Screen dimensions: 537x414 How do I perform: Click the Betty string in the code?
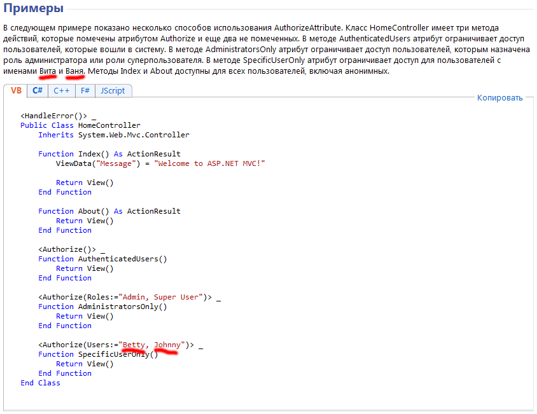click(134, 345)
